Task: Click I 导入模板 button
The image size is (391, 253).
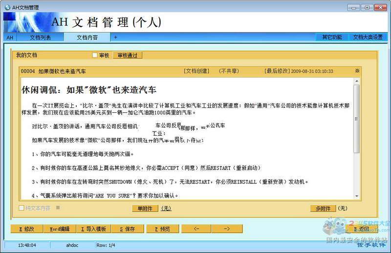Action: (93, 229)
